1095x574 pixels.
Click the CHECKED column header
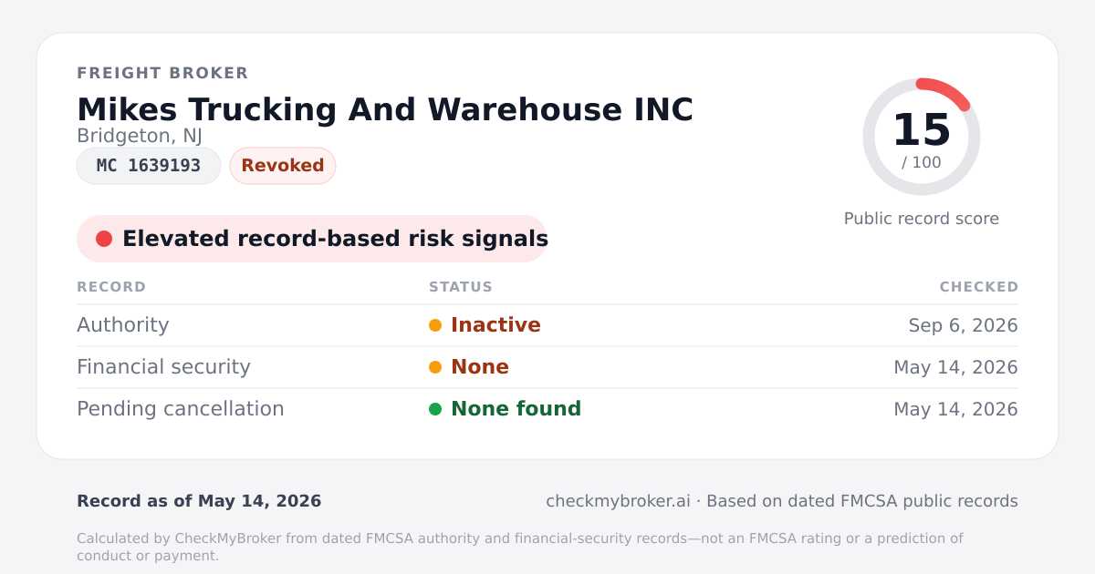(979, 287)
